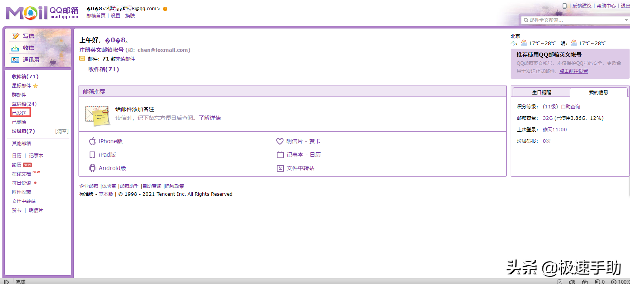Click the 退出 logout link
The width and height of the screenshot is (630, 284).
[x=625, y=6]
